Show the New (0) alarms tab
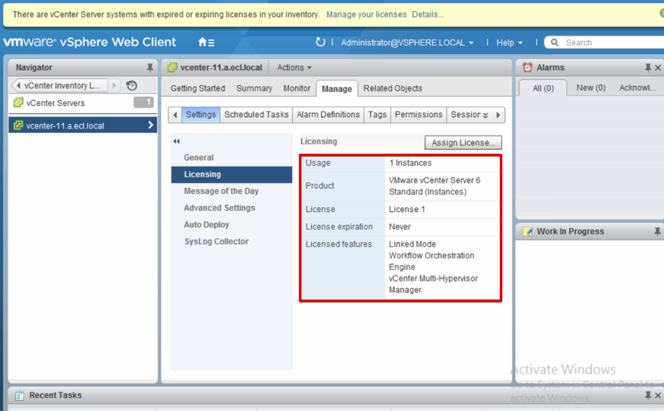The width and height of the screenshot is (664, 411). (x=591, y=88)
